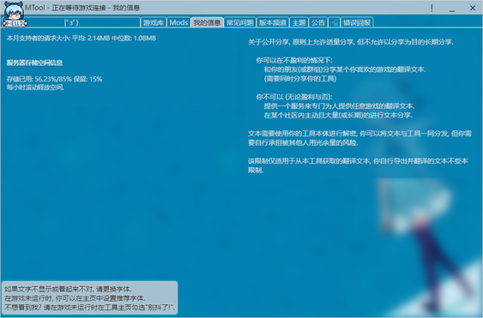Open the 常见问题 tab
This screenshot has width=483, height=318.
click(x=239, y=22)
